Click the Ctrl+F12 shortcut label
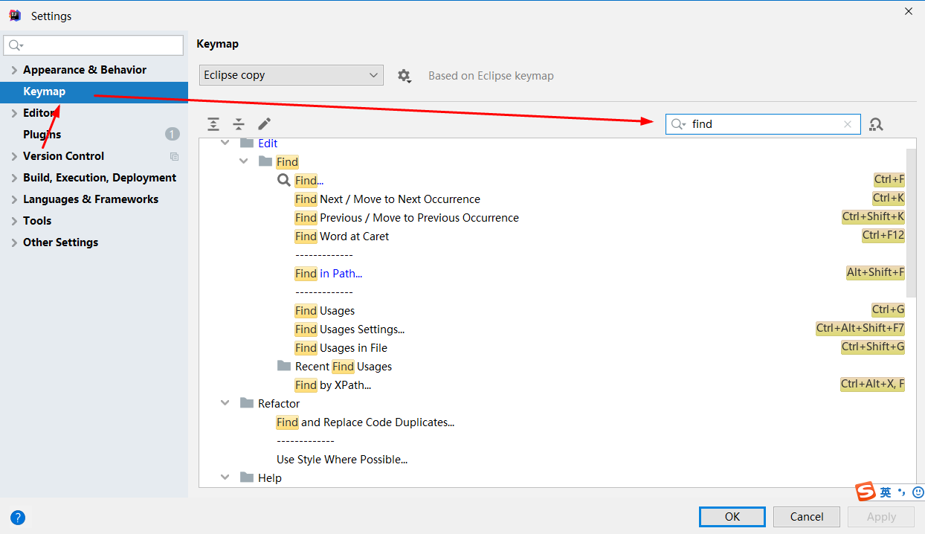This screenshot has width=925, height=534. 883,235
